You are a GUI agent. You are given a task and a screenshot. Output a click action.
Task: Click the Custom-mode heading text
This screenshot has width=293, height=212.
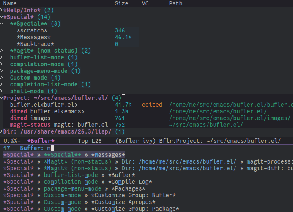click(29, 78)
